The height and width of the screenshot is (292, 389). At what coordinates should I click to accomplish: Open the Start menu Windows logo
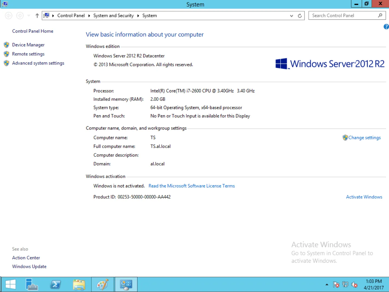pos(11,284)
